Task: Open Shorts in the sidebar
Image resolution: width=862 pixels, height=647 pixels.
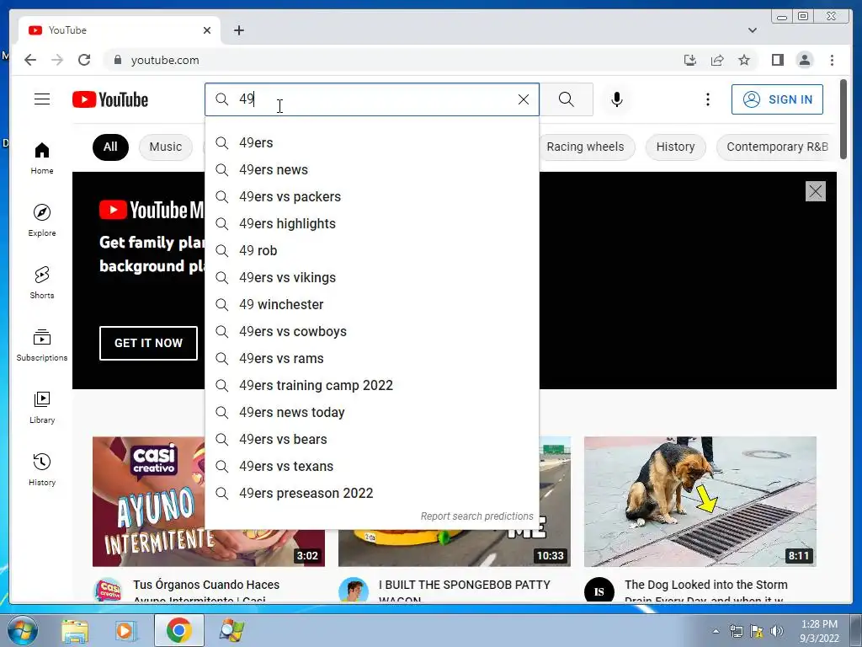Action: click(x=42, y=282)
